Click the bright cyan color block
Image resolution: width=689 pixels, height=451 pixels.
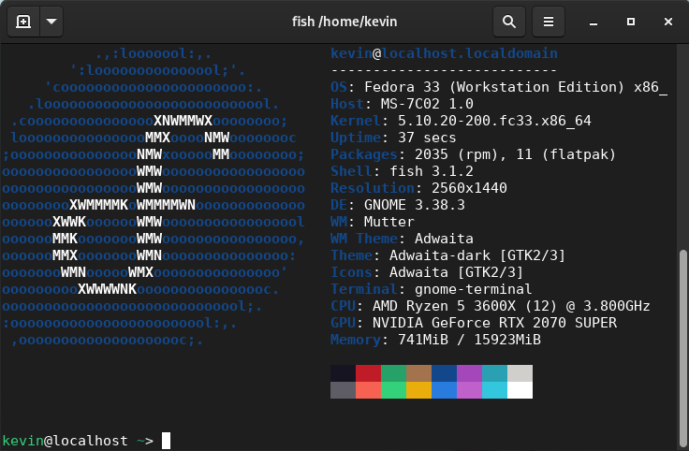pos(494,390)
